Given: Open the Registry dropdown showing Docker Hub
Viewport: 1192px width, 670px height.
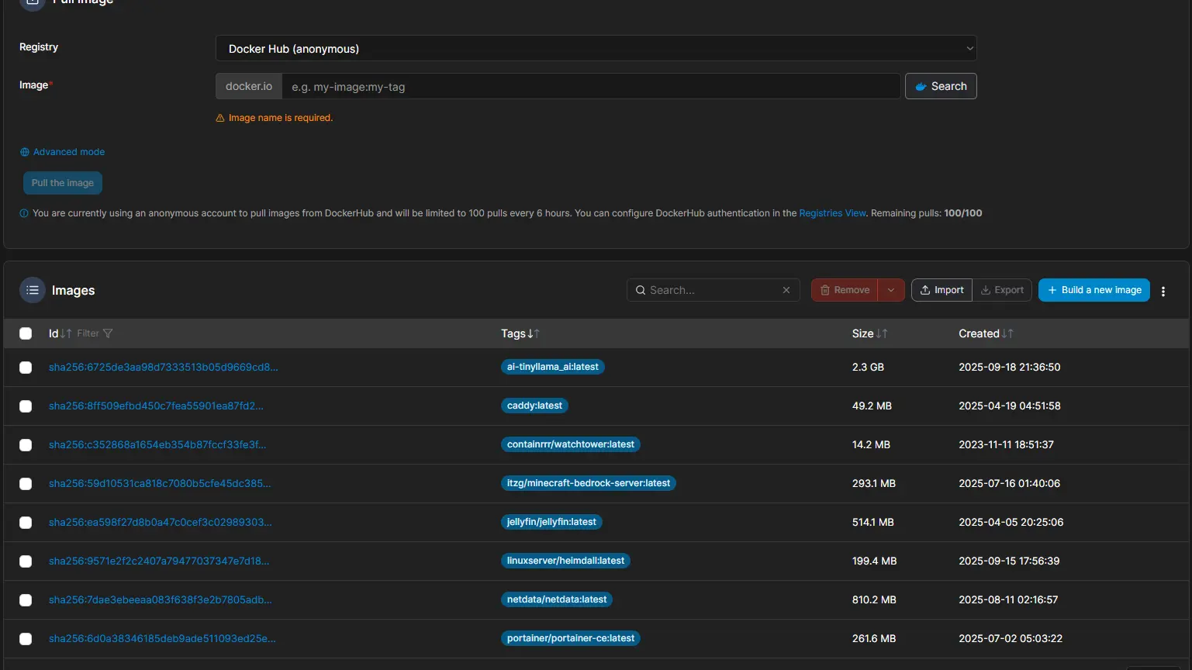Looking at the screenshot, I should point(596,48).
